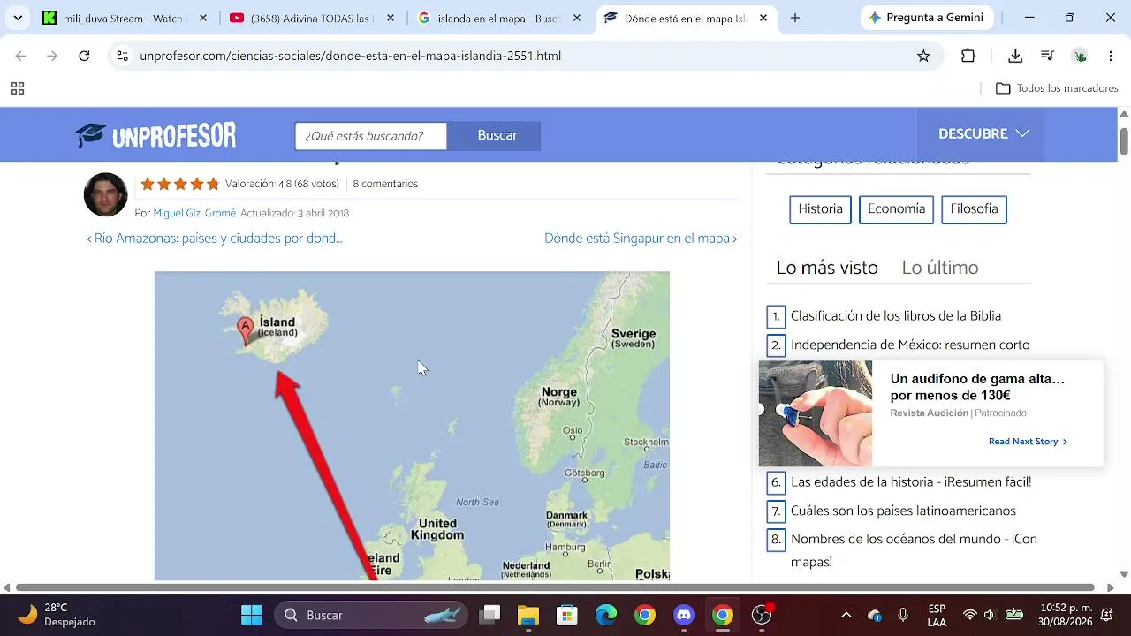Close the Dónde está en el mapa tab

click(764, 18)
